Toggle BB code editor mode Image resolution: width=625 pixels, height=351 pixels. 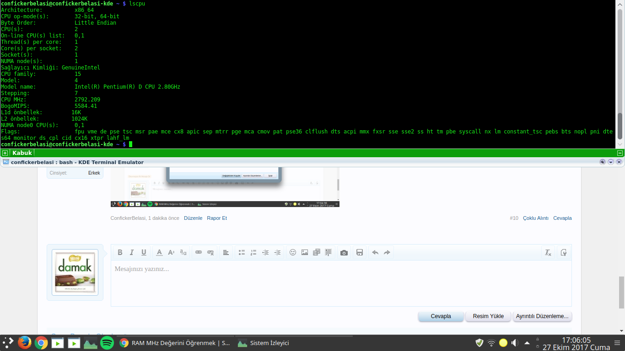[563, 252]
